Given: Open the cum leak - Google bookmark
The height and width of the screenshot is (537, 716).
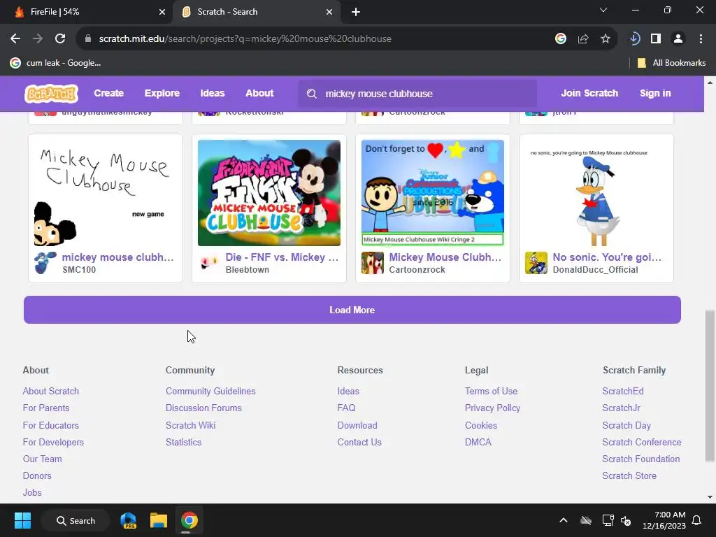Looking at the screenshot, I should point(55,63).
